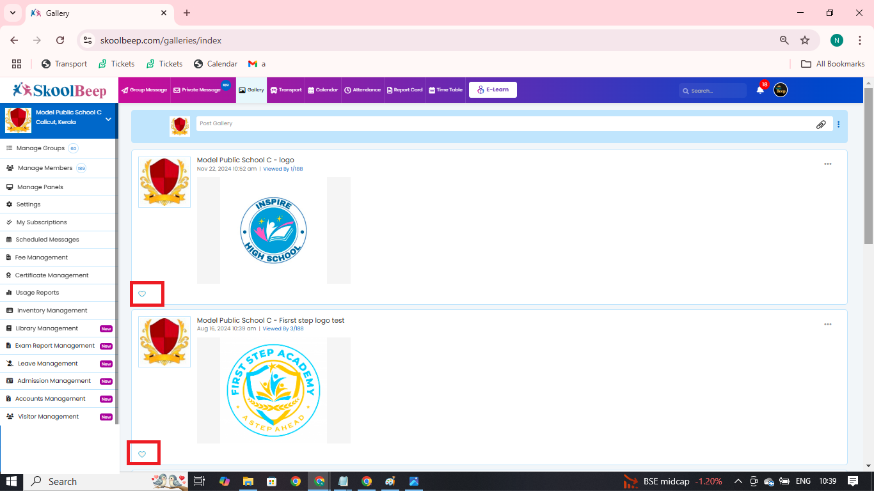The height and width of the screenshot is (501, 874).
Task: Open the Transport bookmark
Action: click(64, 64)
